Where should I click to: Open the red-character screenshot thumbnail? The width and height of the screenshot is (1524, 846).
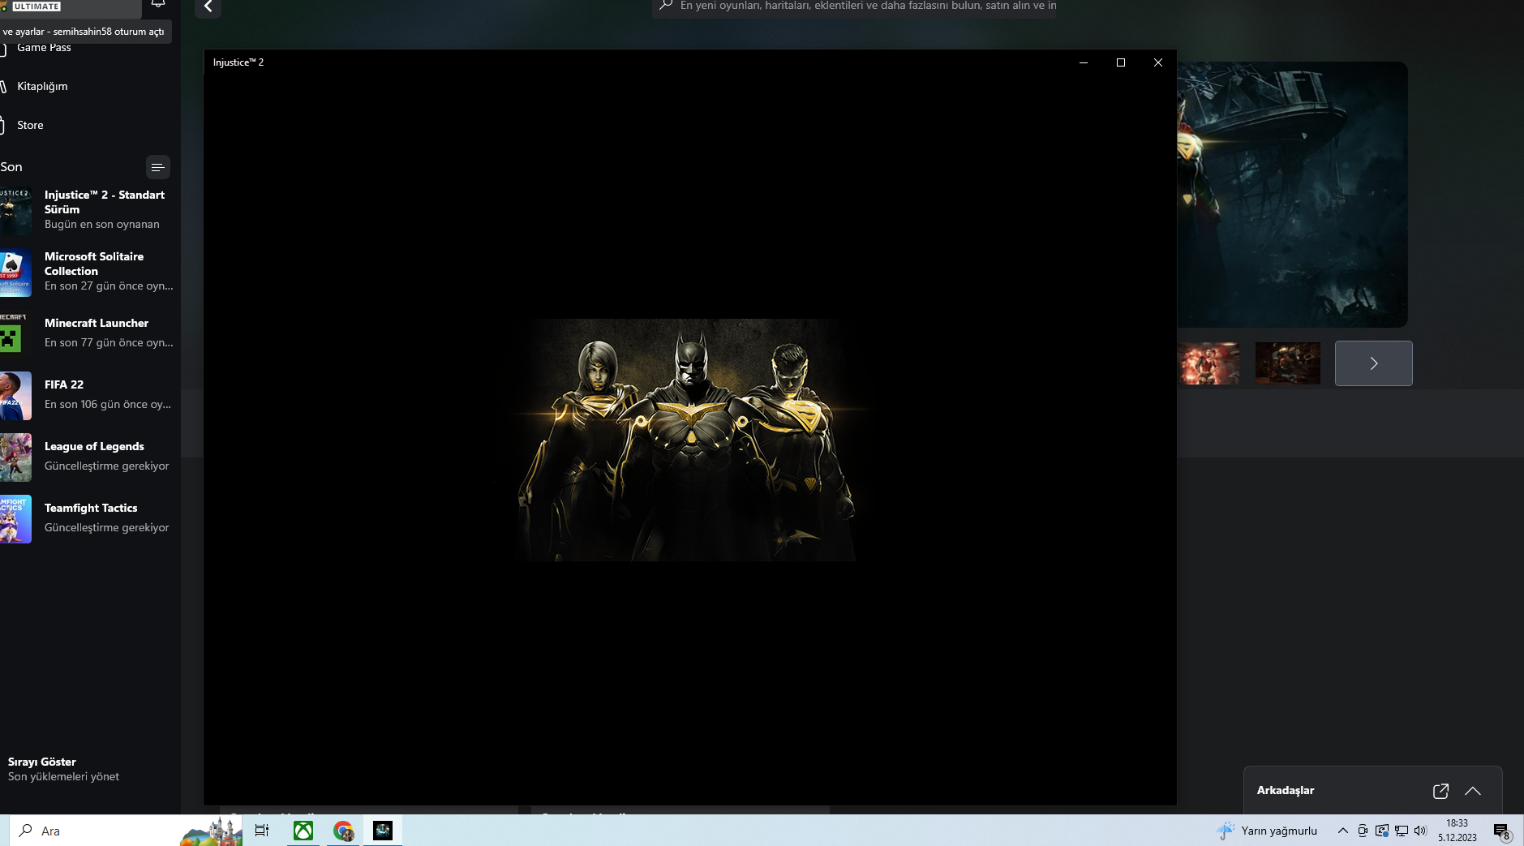[1208, 363]
